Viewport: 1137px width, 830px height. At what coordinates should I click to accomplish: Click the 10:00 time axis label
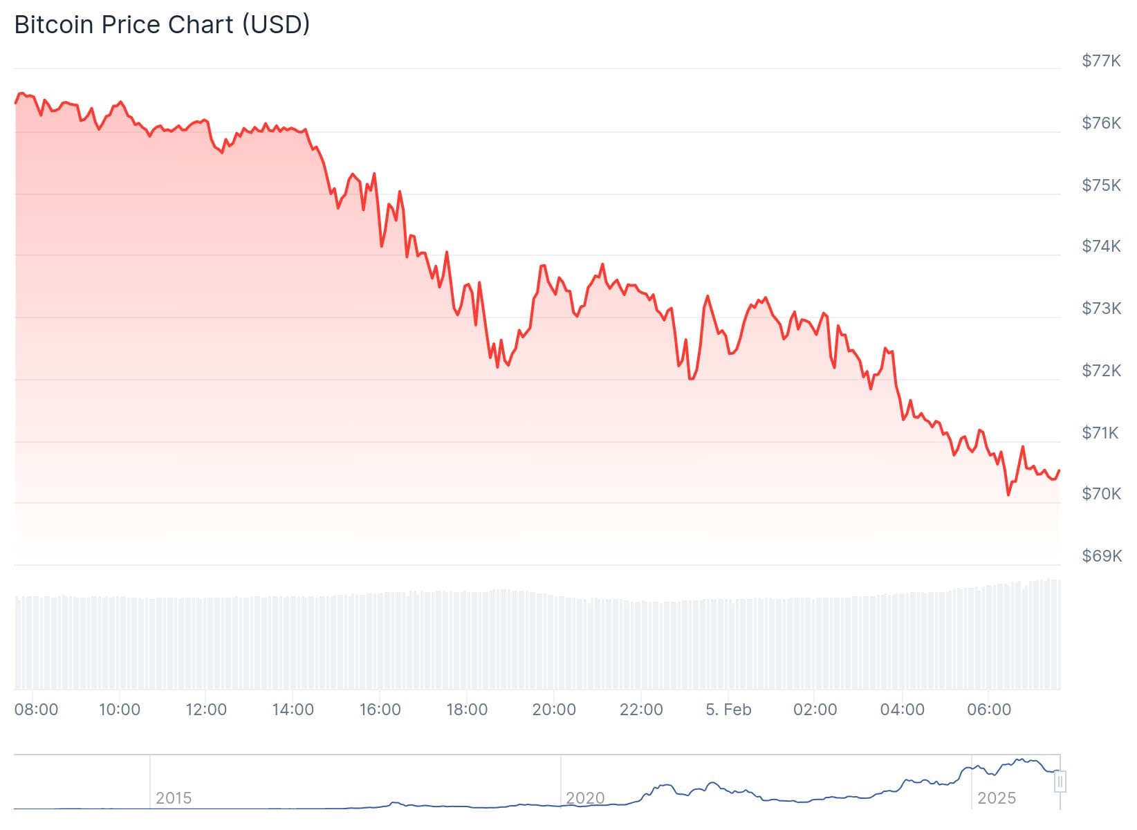click(120, 710)
